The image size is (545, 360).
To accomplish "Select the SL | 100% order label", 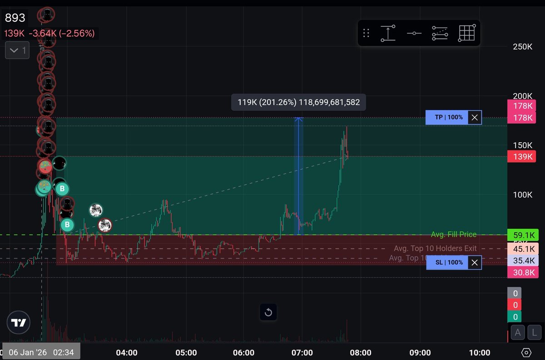I will pos(447,263).
